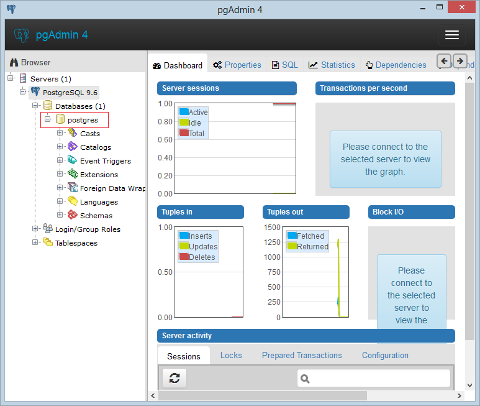Viewport: 480px width, 406px height.
Task: Expand the Casts node
Action: click(x=60, y=132)
